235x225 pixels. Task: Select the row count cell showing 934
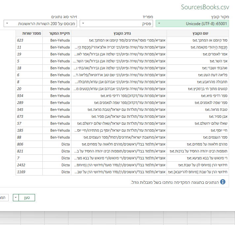pos(29,96)
